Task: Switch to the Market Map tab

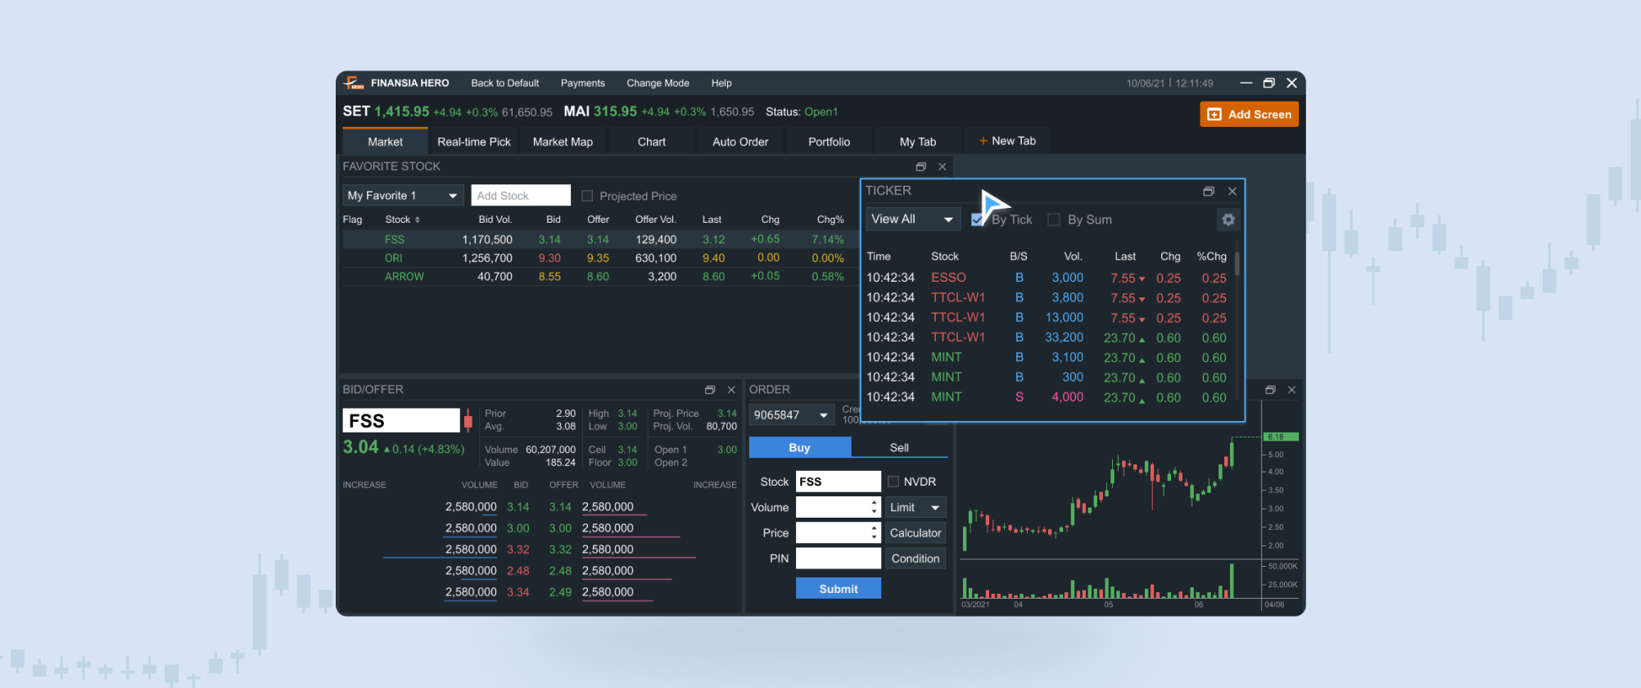Action: tap(563, 141)
